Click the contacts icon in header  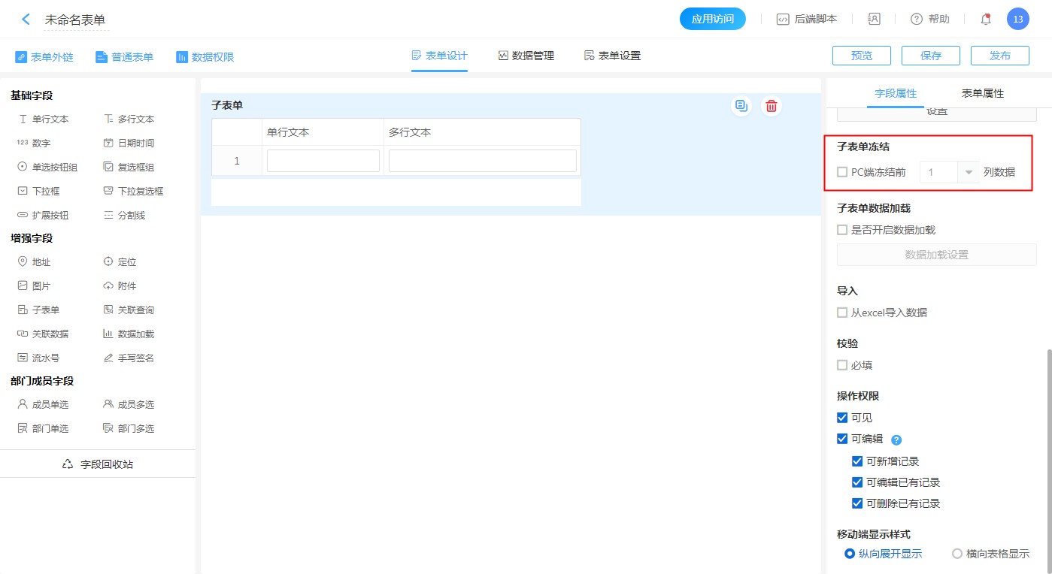874,20
